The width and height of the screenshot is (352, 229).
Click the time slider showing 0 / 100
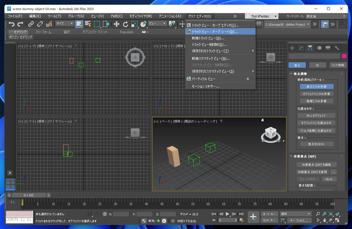pos(29,195)
